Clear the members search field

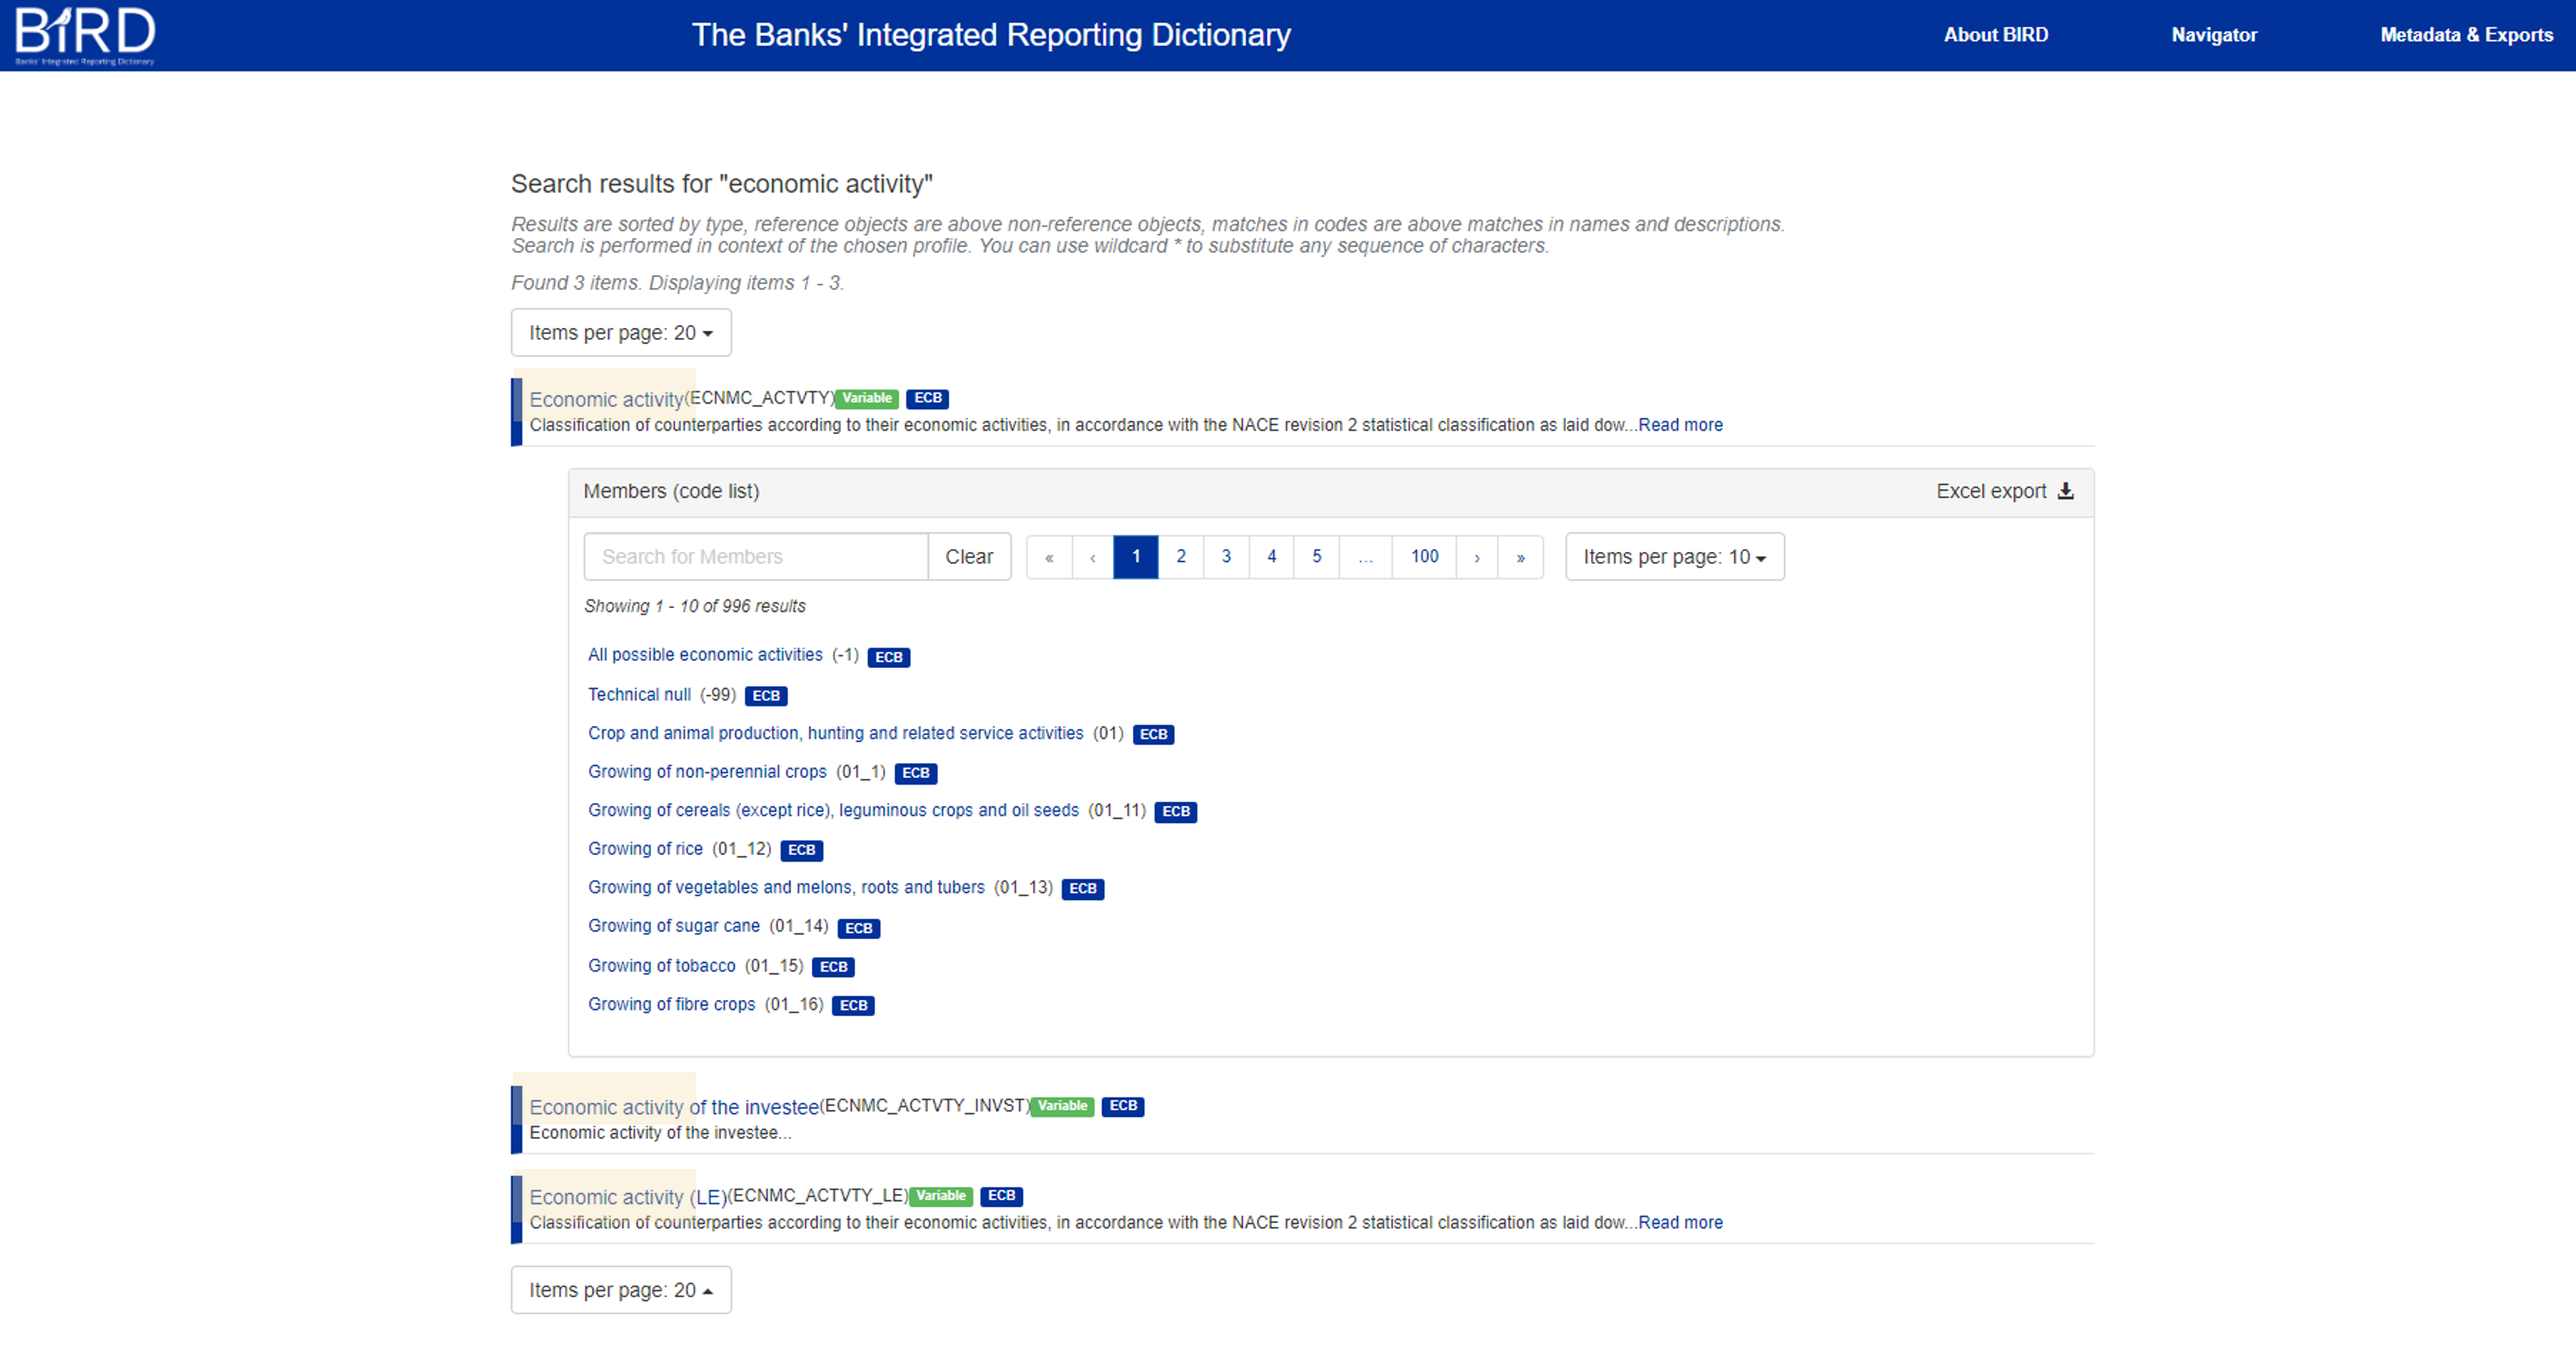pyautogui.click(x=968, y=557)
